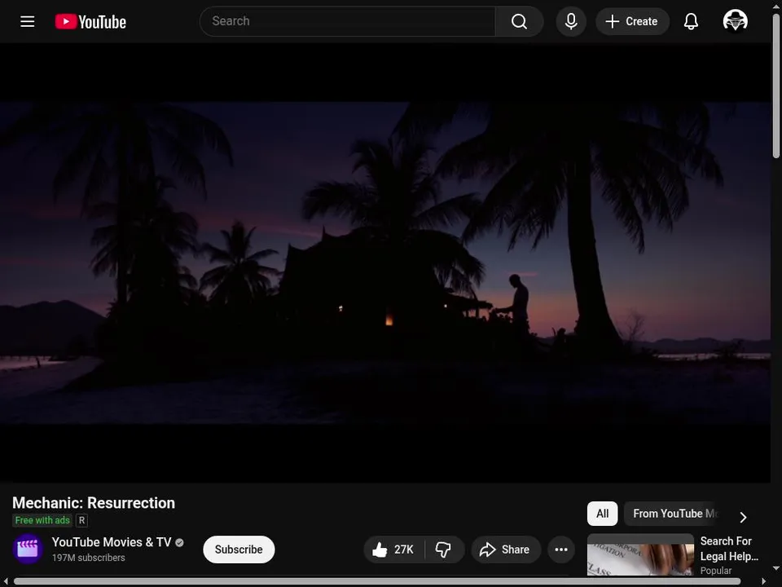This screenshot has height=587, width=782.
Task: Open more actions three-dot menu
Action: 561,549
